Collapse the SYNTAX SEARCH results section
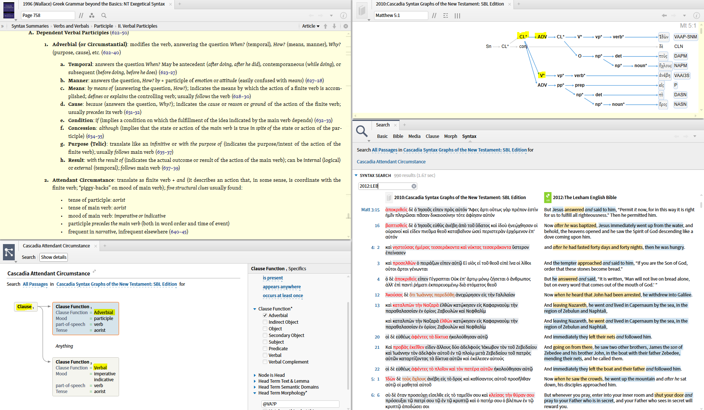Viewport: 704px width, 410px height. 356,176
